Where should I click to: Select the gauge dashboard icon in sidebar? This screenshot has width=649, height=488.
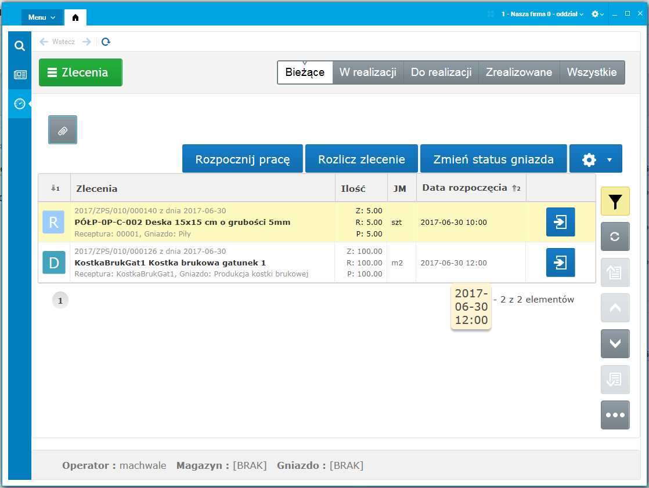20,104
